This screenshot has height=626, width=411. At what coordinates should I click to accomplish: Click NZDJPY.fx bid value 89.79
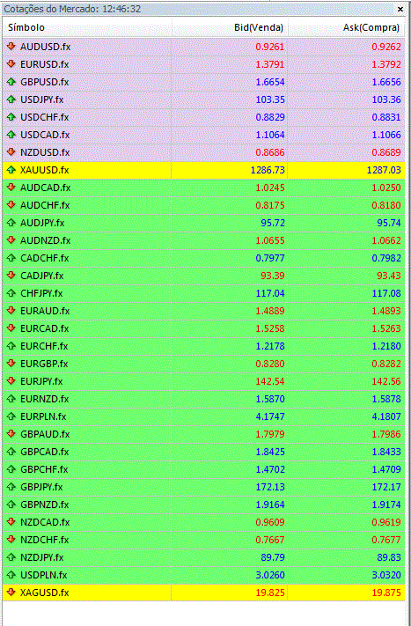[273, 557]
